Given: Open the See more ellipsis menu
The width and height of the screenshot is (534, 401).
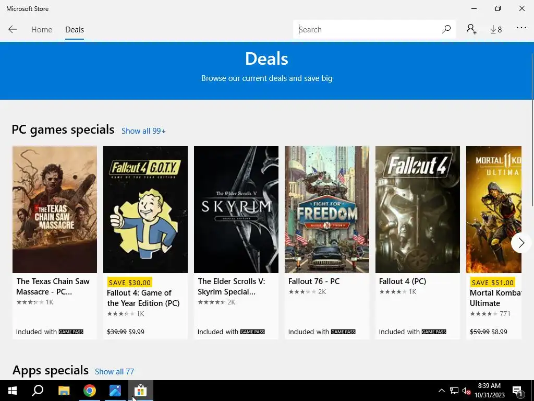Looking at the screenshot, I should 521,28.
